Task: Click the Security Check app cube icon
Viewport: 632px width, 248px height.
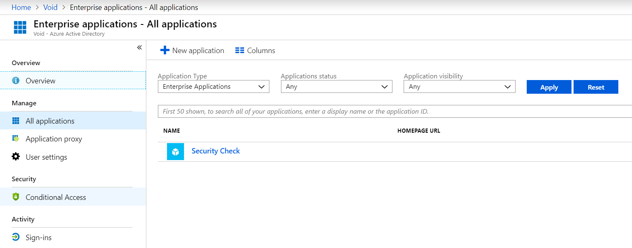Action: tap(175, 151)
